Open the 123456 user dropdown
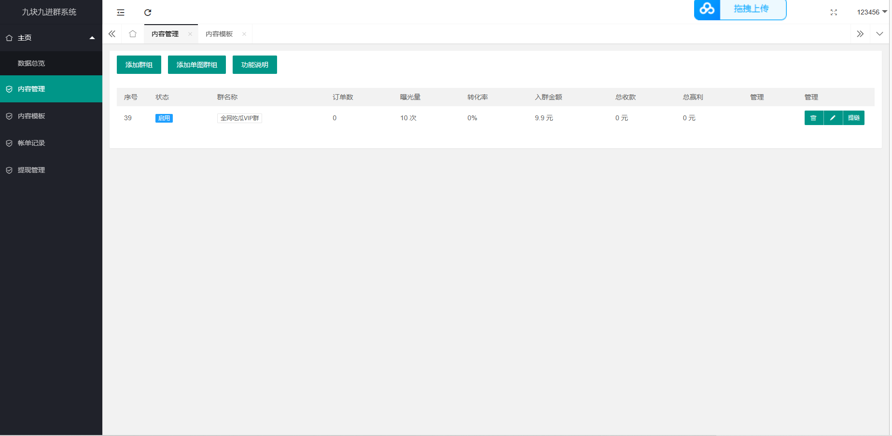 871,12
